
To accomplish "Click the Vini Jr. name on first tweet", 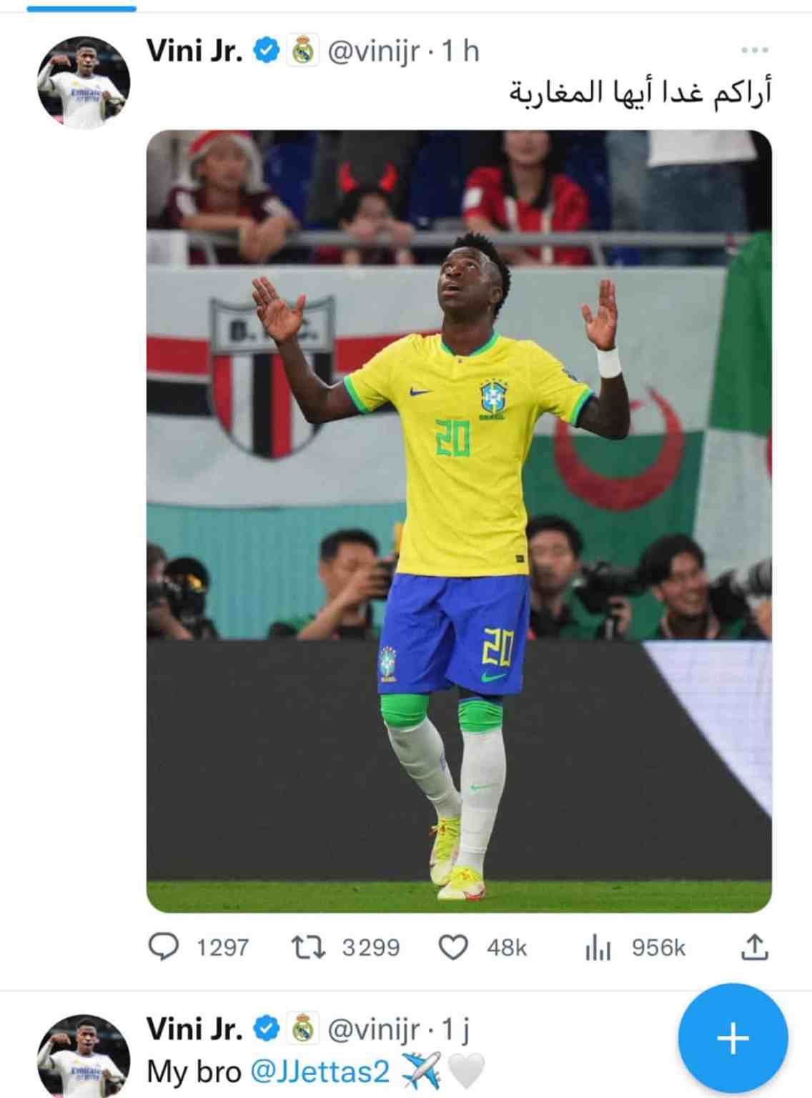I will pos(194,51).
